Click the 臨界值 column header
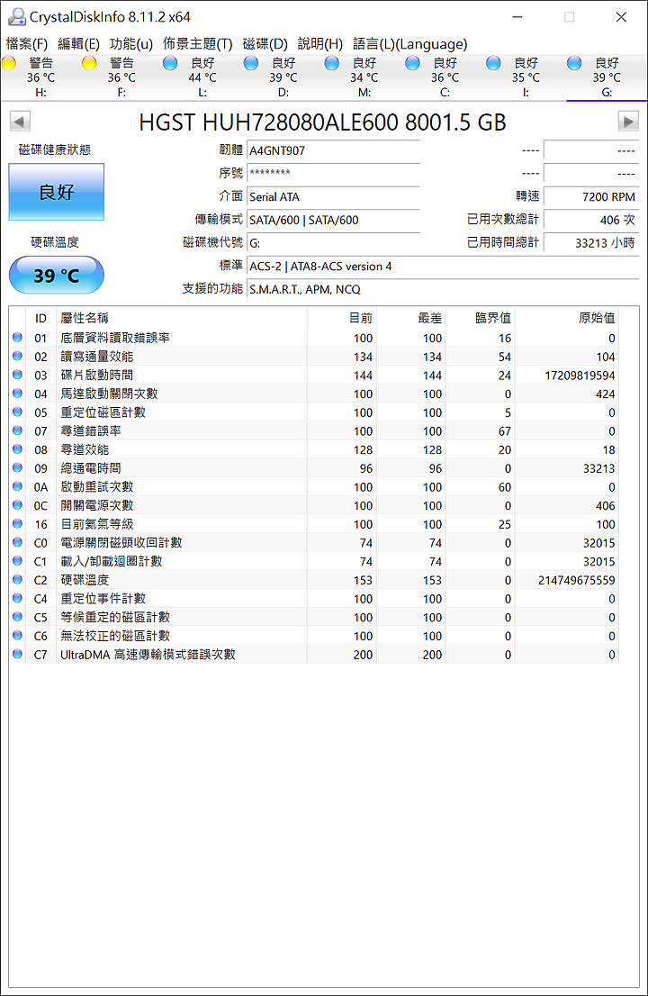Viewport: 648px width, 996px height. click(x=481, y=318)
